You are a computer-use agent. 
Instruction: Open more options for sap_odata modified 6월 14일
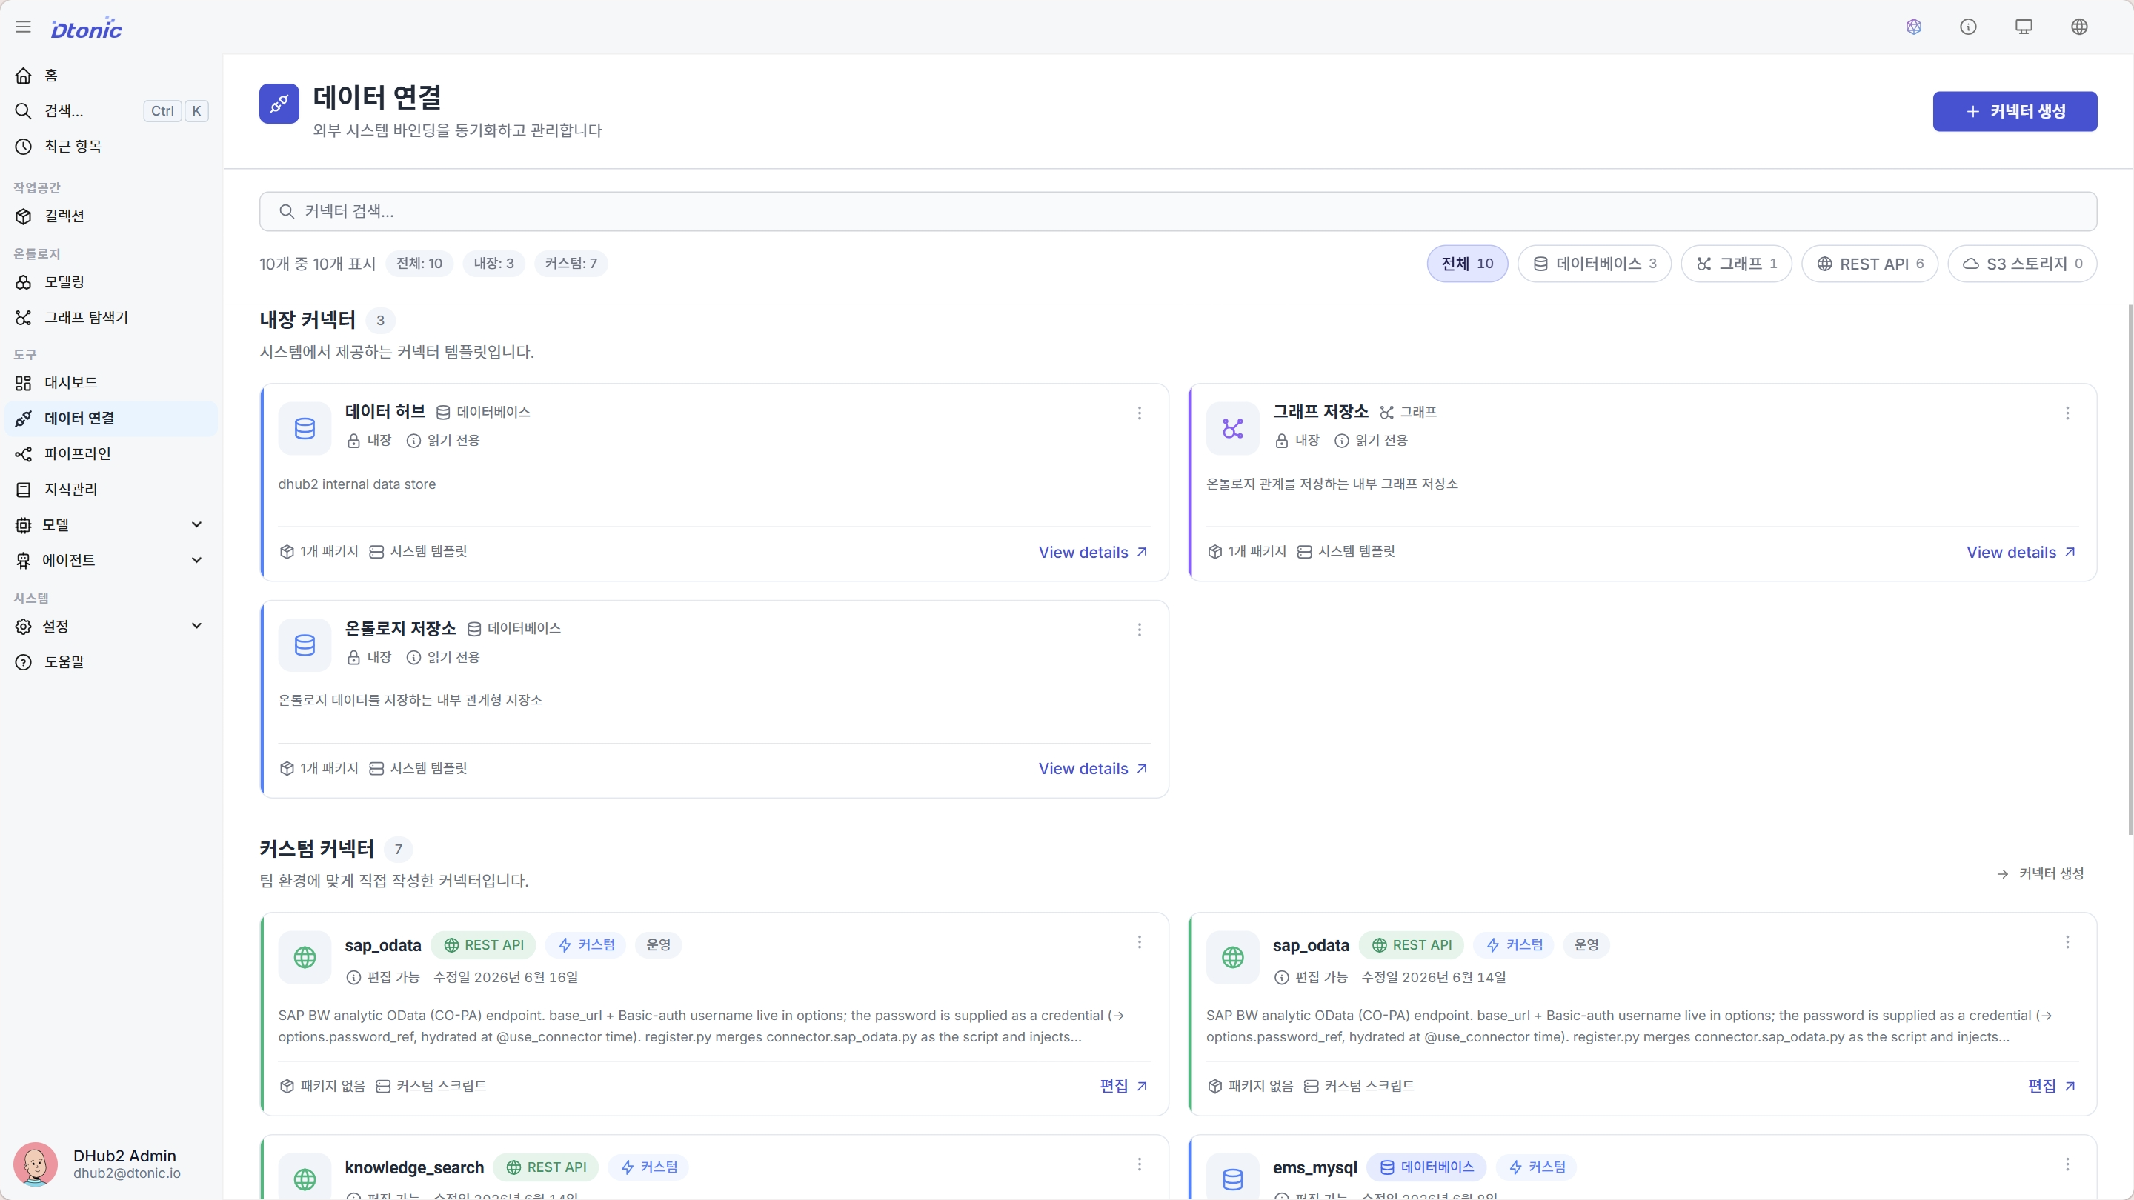[x=2067, y=942]
